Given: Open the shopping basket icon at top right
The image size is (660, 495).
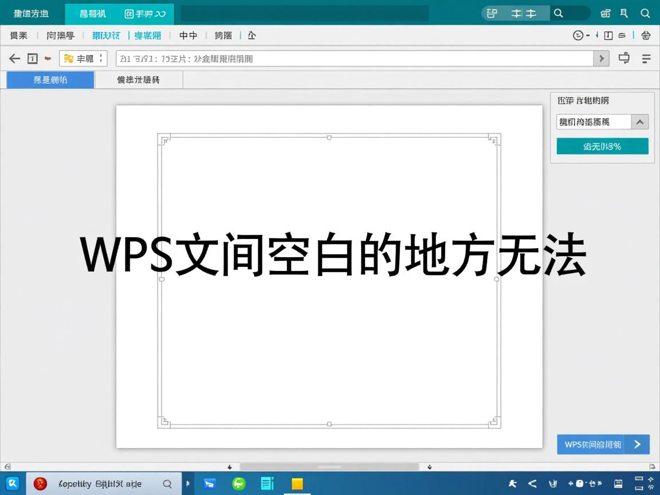Looking at the screenshot, I should (x=646, y=36).
